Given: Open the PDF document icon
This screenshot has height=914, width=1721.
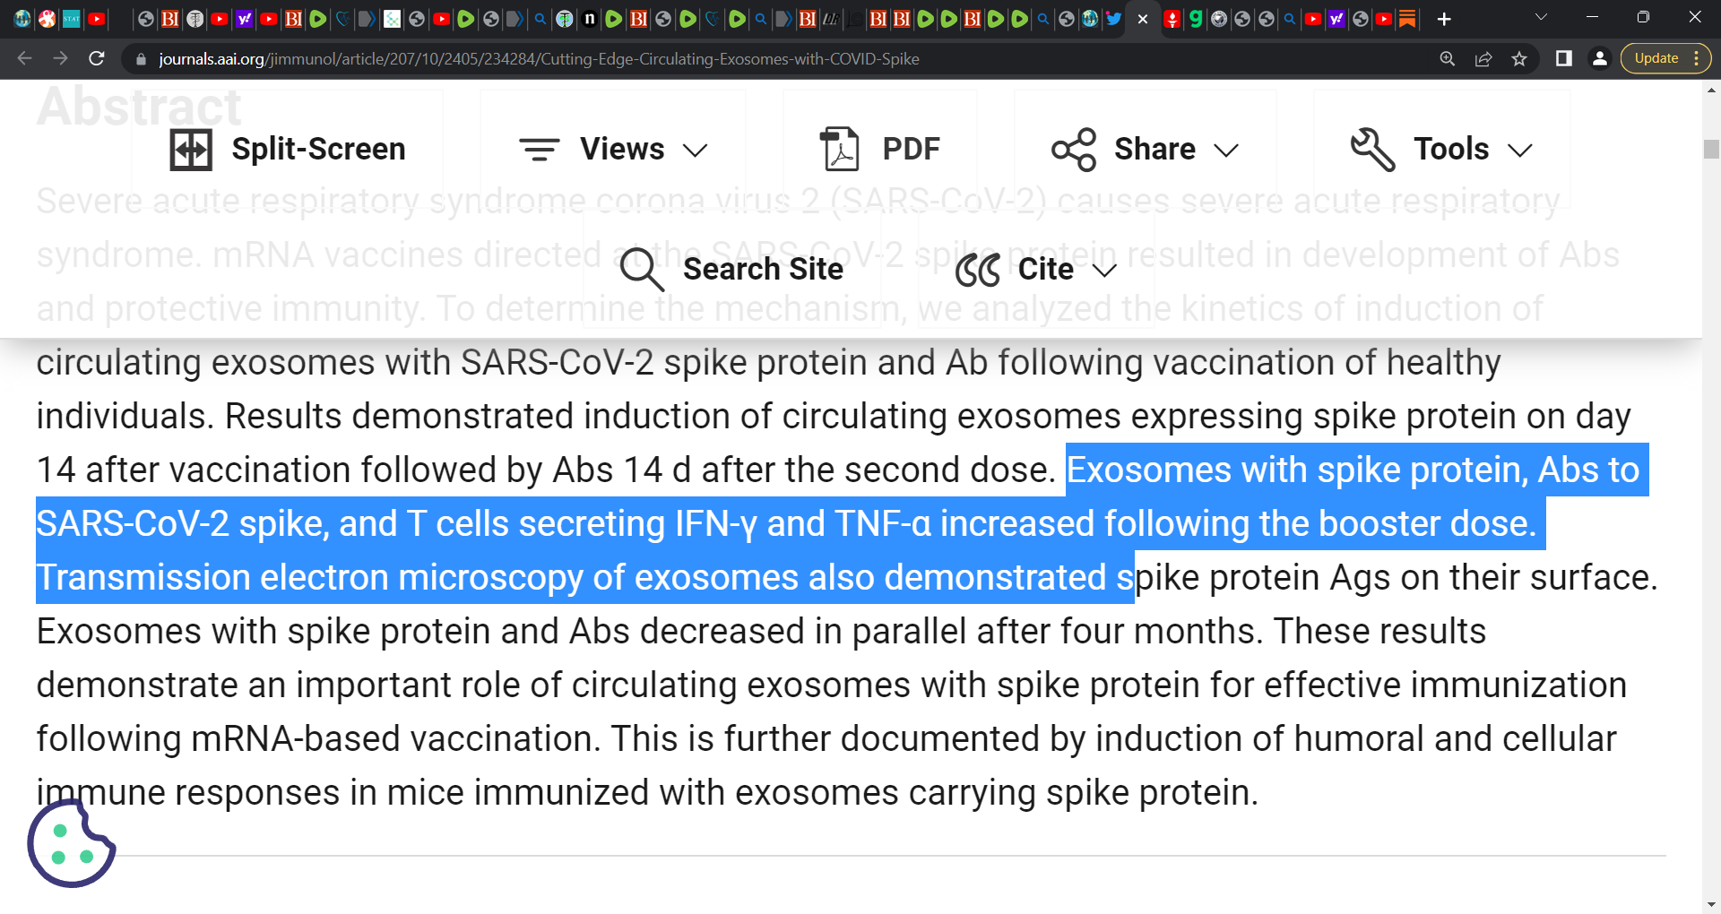Looking at the screenshot, I should pos(840,149).
